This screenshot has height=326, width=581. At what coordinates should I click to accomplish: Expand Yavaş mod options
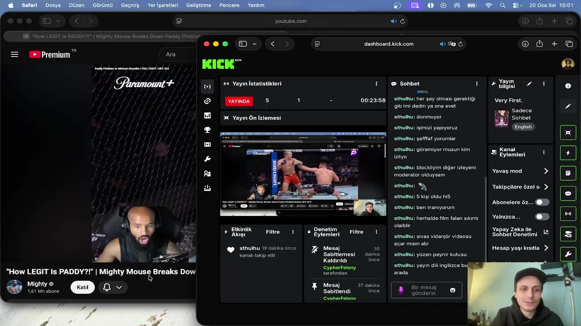point(546,171)
